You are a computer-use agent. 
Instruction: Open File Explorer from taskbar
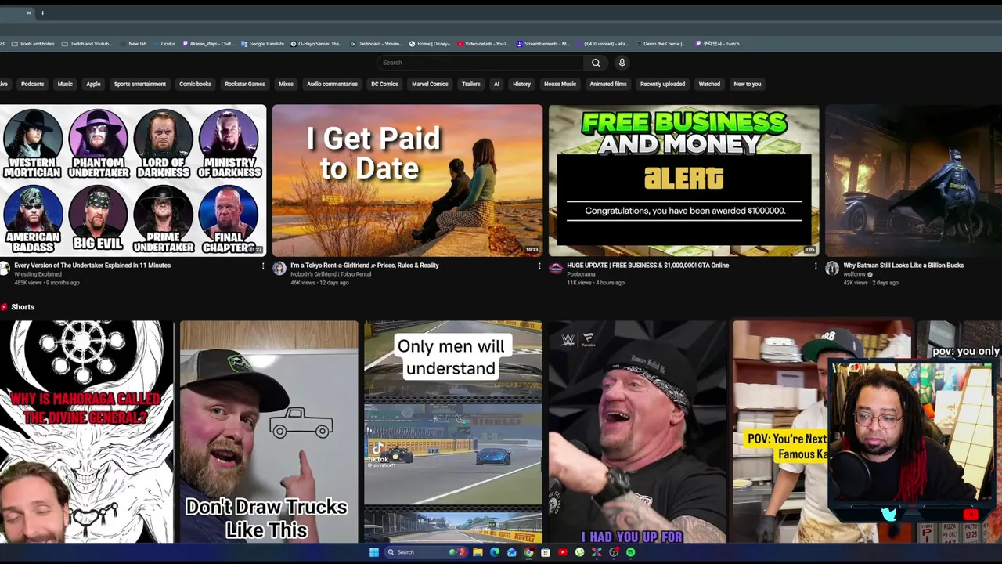478,552
